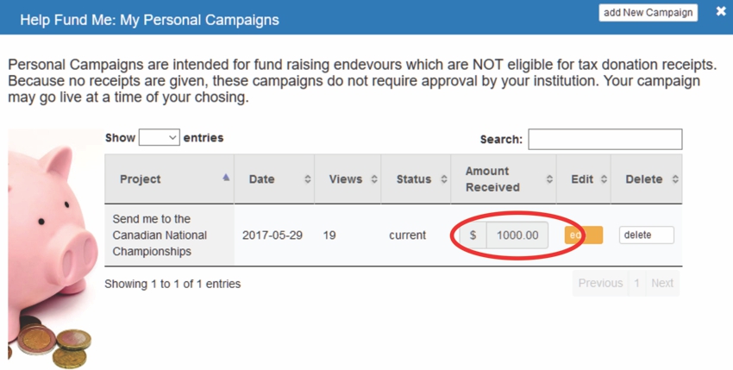Screen dimensions: 733x370
Task: Close the My Personal Campaigns dialog
Action: pyautogui.click(x=721, y=12)
